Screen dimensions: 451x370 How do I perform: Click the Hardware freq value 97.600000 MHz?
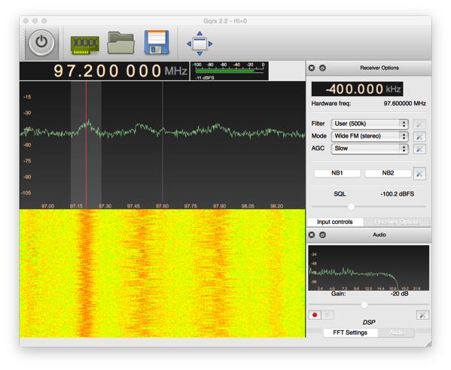click(x=404, y=104)
